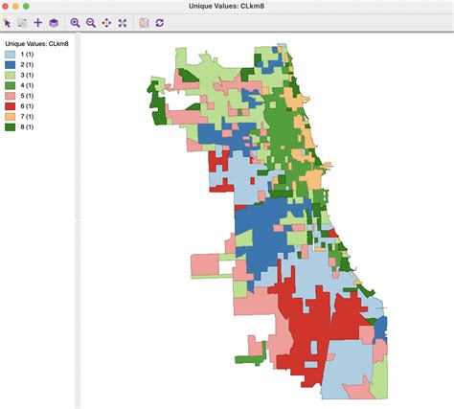Image resolution: width=454 pixels, height=409 pixels.
Task: Click the red swatch for category 6
Action: pyautogui.click(x=10, y=106)
